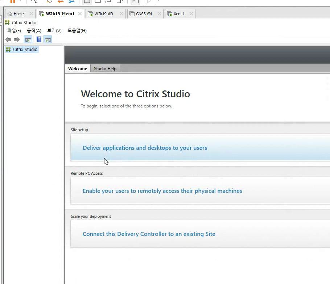This screenshot has height=284, width=330.
Task: Close the W2k19-AD tab
Action: 121,14
